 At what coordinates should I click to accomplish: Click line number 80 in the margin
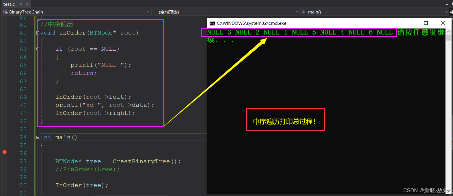click(23, 186)
